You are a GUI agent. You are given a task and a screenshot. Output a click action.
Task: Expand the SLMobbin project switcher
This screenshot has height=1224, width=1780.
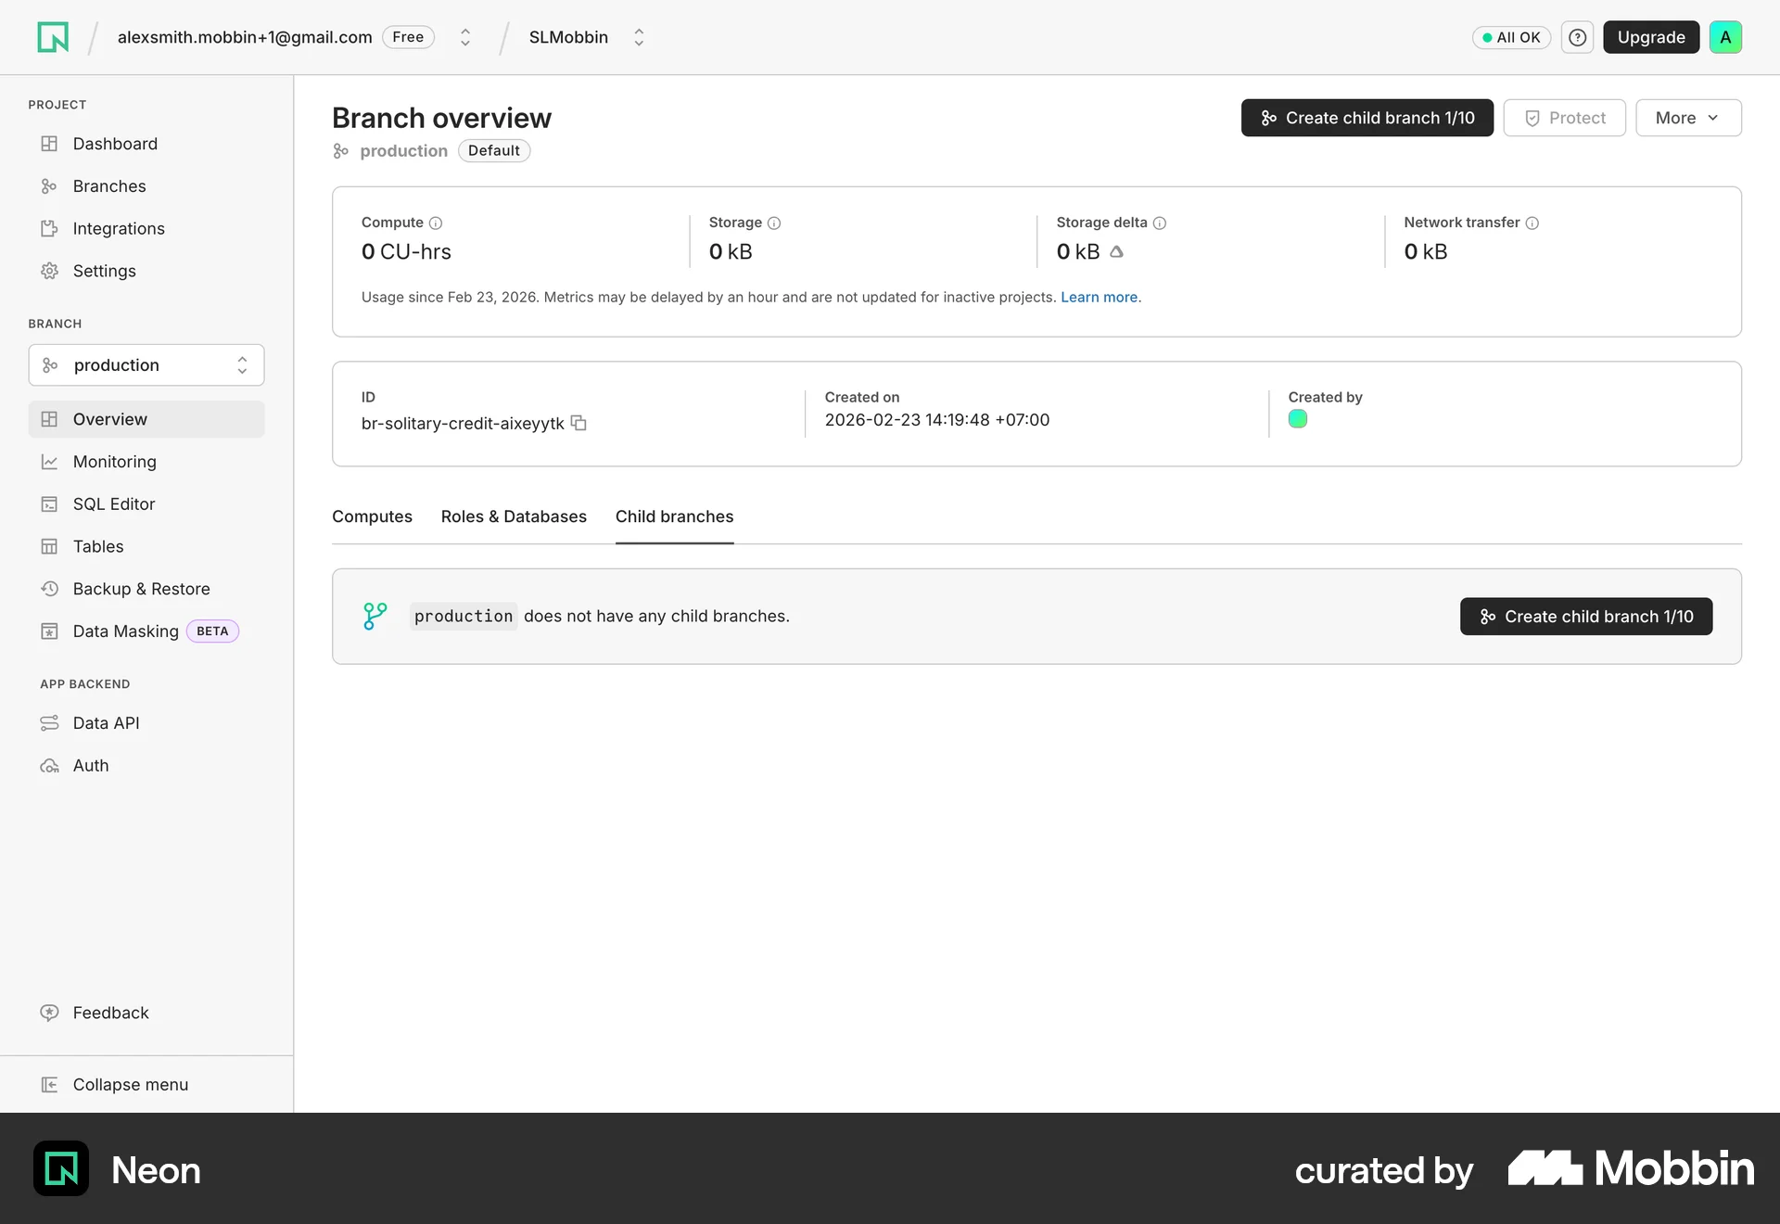coord(639,37)
